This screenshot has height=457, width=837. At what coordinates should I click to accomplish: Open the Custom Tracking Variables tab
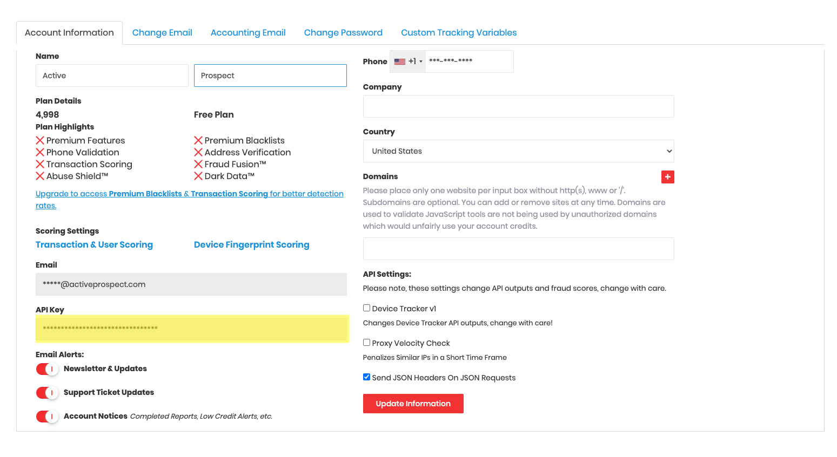pos(459,33)
